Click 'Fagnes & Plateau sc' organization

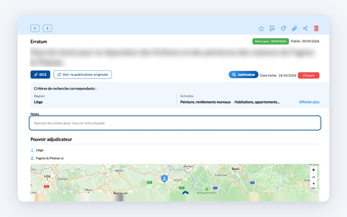(x=50, y=158)
